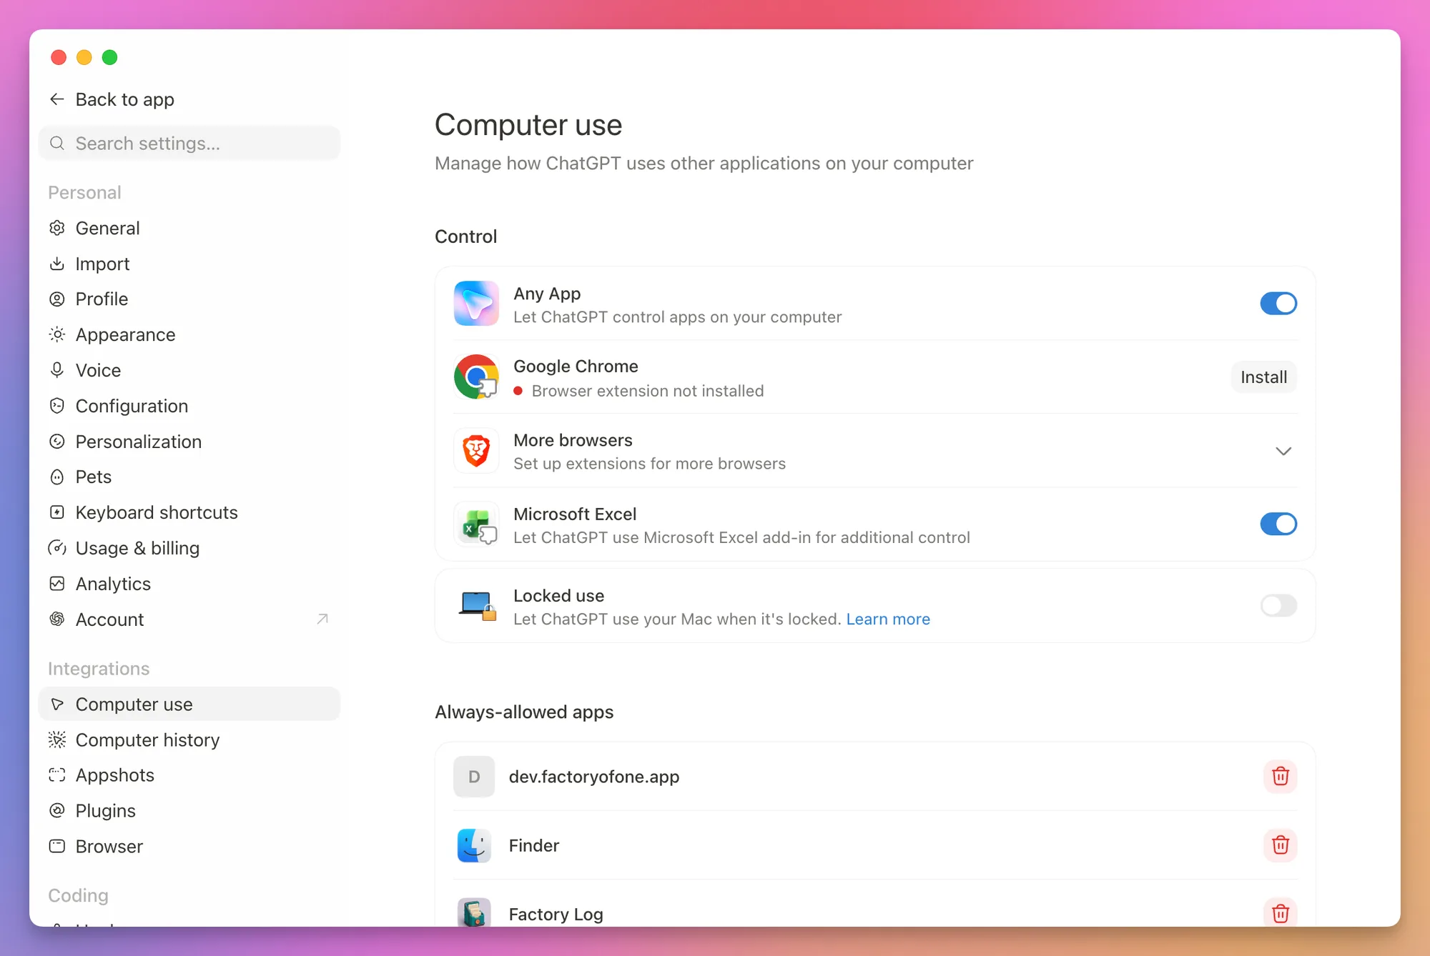Open the Plugins section

pos(189,811)
